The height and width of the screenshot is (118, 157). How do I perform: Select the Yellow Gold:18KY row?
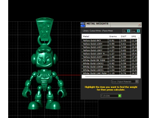click(109, 50)
